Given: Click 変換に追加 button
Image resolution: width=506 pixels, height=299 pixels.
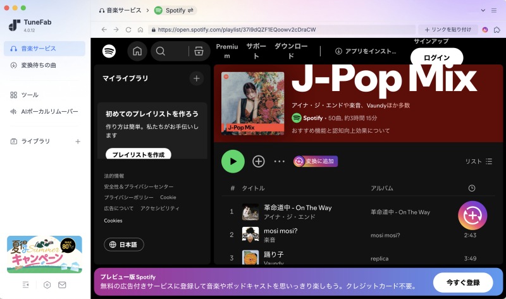Looking at the screenshot, I should click(x=316, y=161).
